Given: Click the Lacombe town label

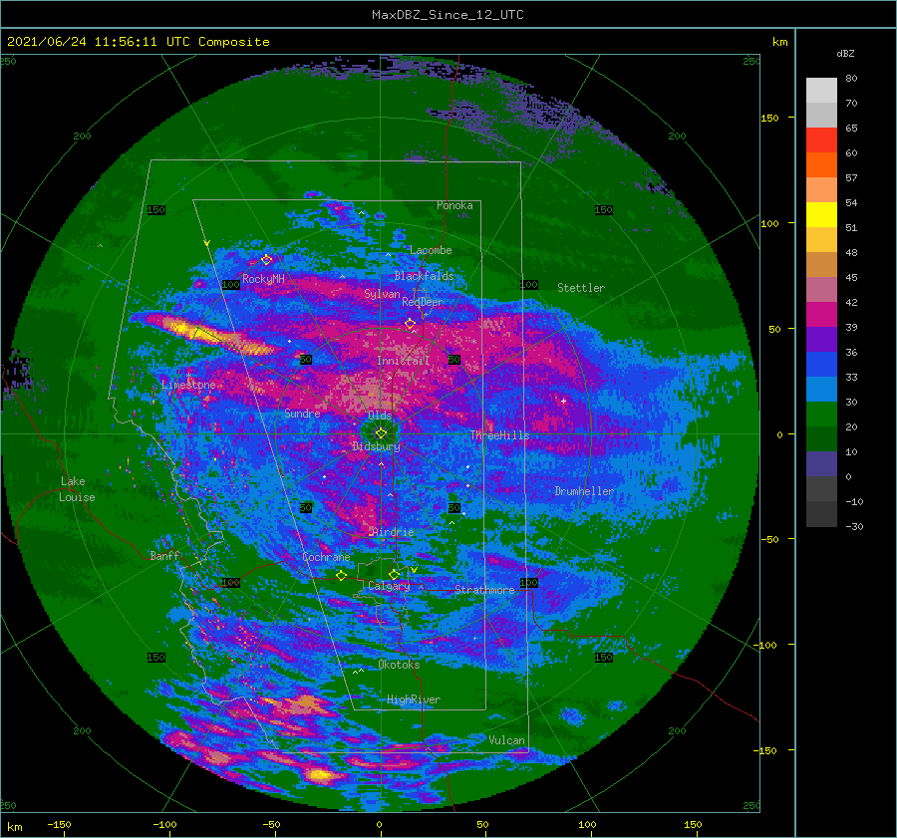Looking at the screenshot, I should coord(431,250).
